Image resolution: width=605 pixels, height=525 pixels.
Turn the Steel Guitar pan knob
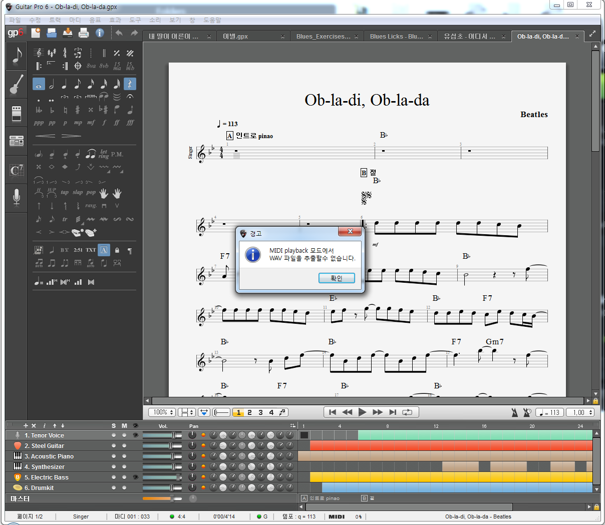(192, 446)
